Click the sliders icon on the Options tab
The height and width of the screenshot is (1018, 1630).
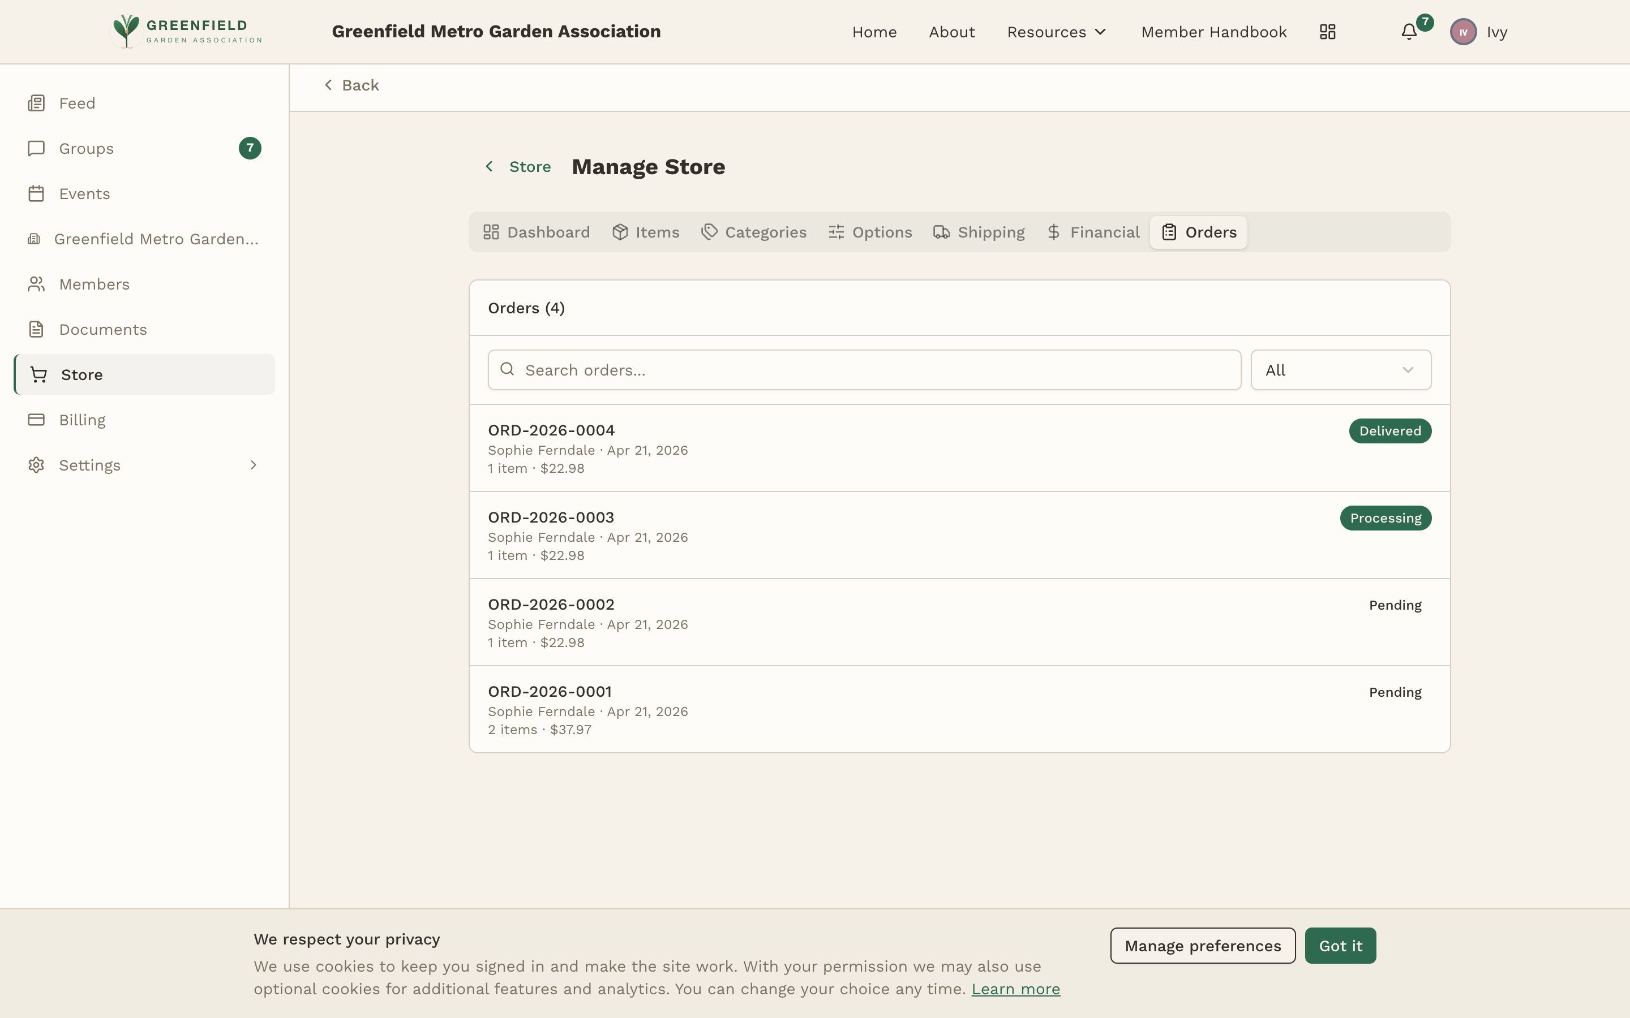[837, 232]
